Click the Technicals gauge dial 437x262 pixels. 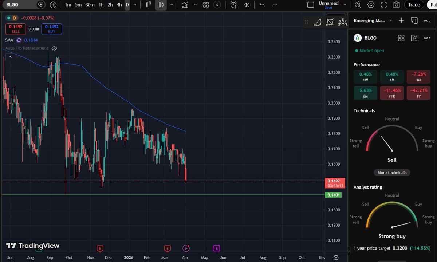pyautogui.click(x=392, y=139)
